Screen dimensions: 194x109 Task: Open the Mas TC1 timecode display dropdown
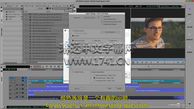(x=147, y=6)
